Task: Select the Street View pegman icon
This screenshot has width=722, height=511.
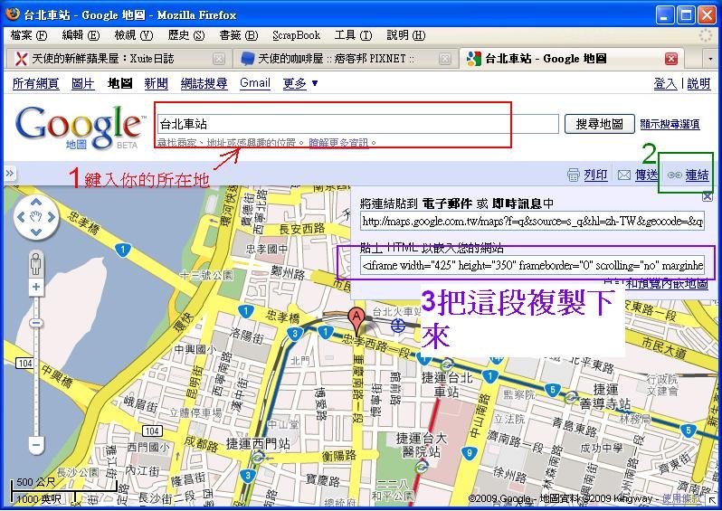Action: (36, 263)
